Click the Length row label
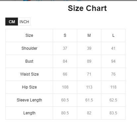137x122 pixels. pos(29,113)
